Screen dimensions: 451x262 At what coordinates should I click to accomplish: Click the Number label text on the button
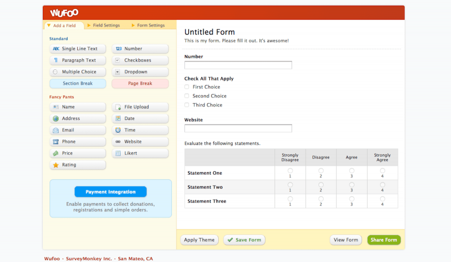tap(133, 49)
